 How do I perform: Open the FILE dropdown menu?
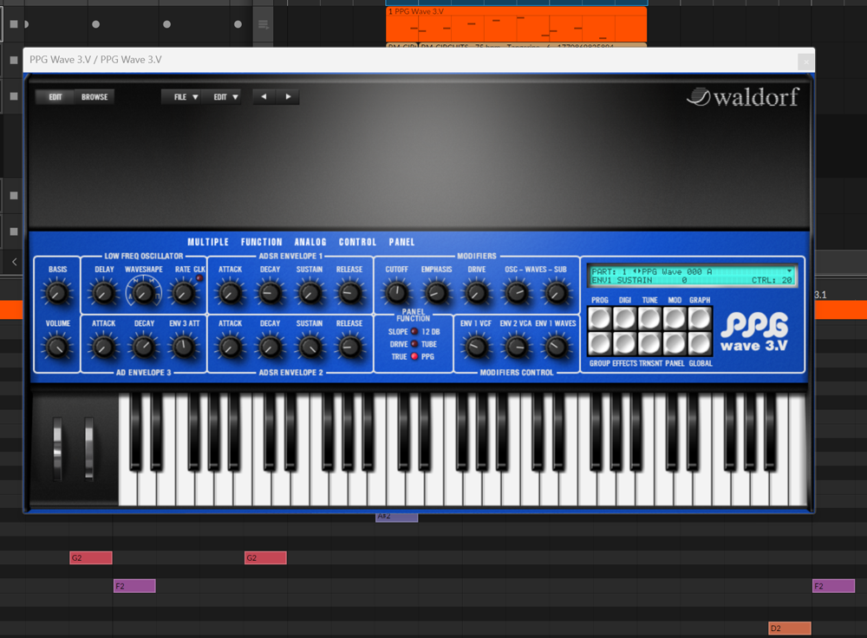(186, 97)
